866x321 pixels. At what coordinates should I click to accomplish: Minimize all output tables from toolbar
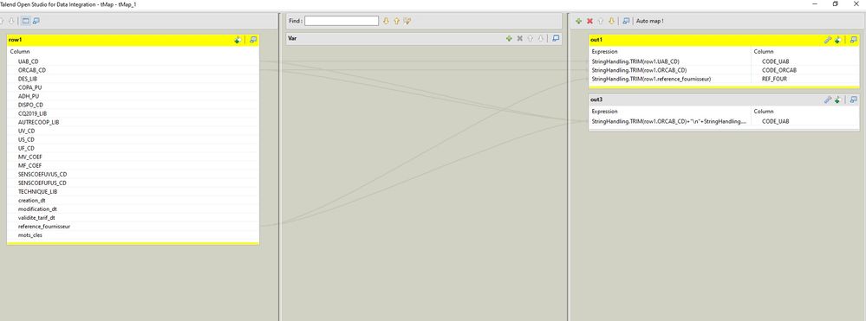(x=626, y=21)
